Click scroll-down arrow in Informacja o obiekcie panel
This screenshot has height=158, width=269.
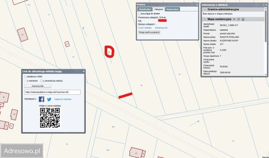pyautogui.click(x=266, y=75)
